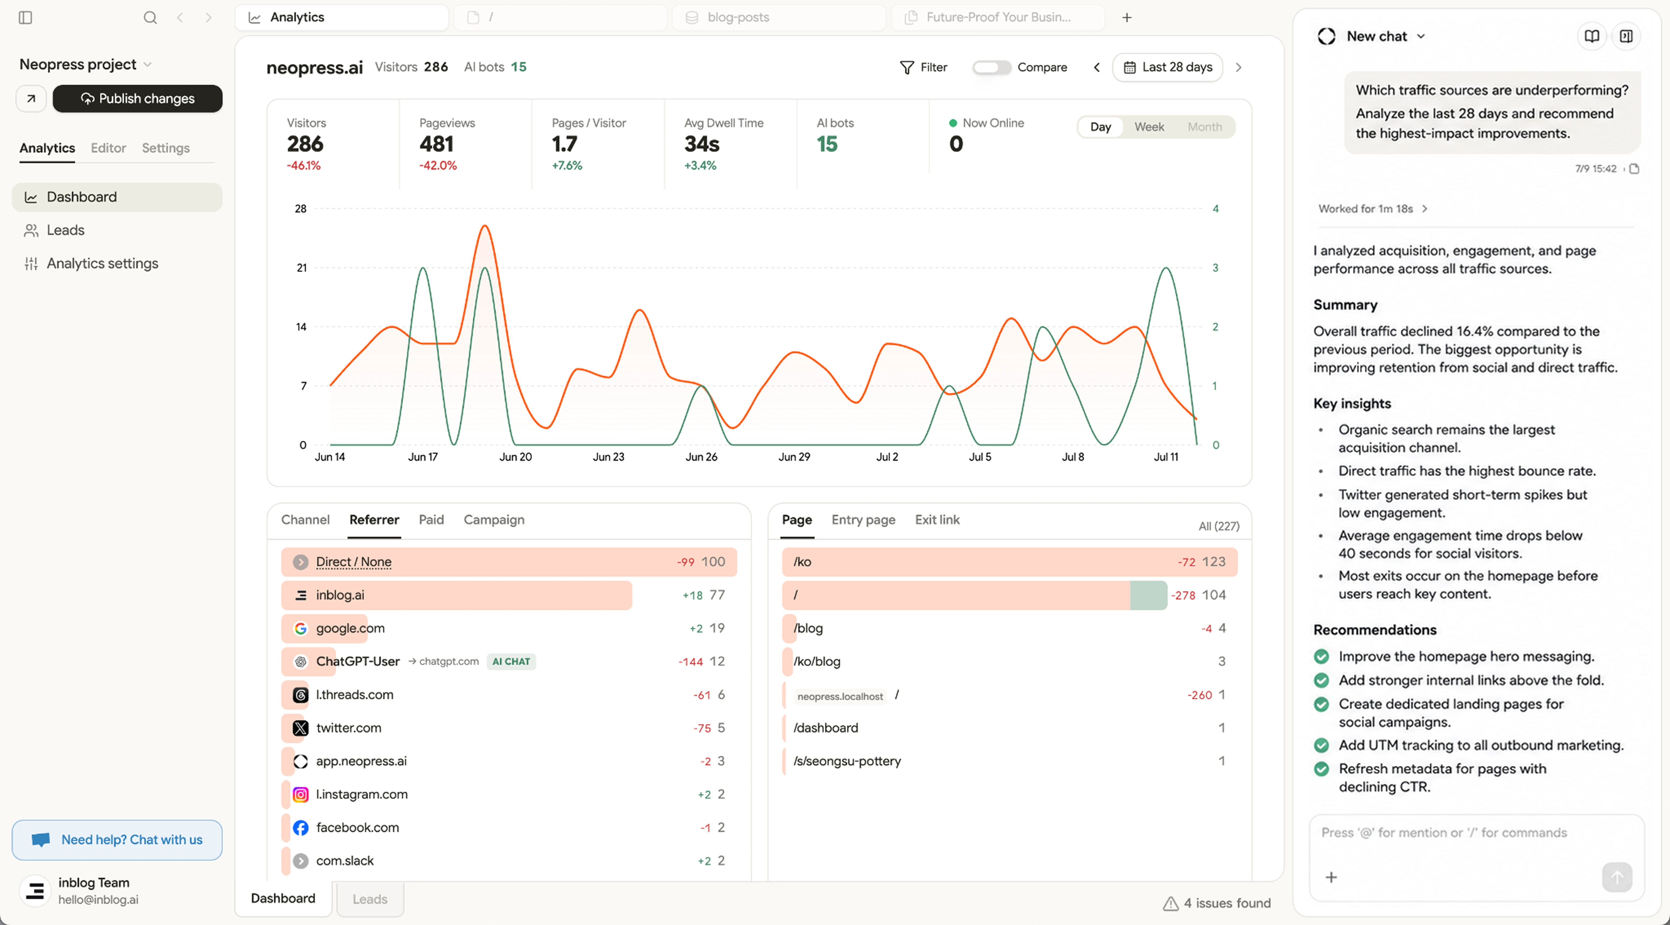Screen dimensions: 1670x925
Task: Open the issues warning triangle icon
Action: click(x=1170, y=903)
